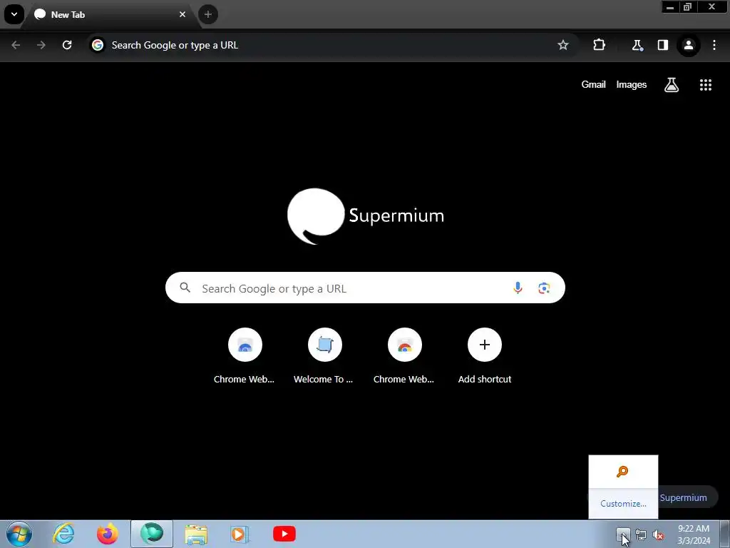Open the clock showing 9:22 AM

[x=694, y=534]
